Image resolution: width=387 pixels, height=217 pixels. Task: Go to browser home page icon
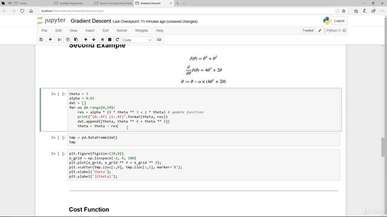coord(31,11)
